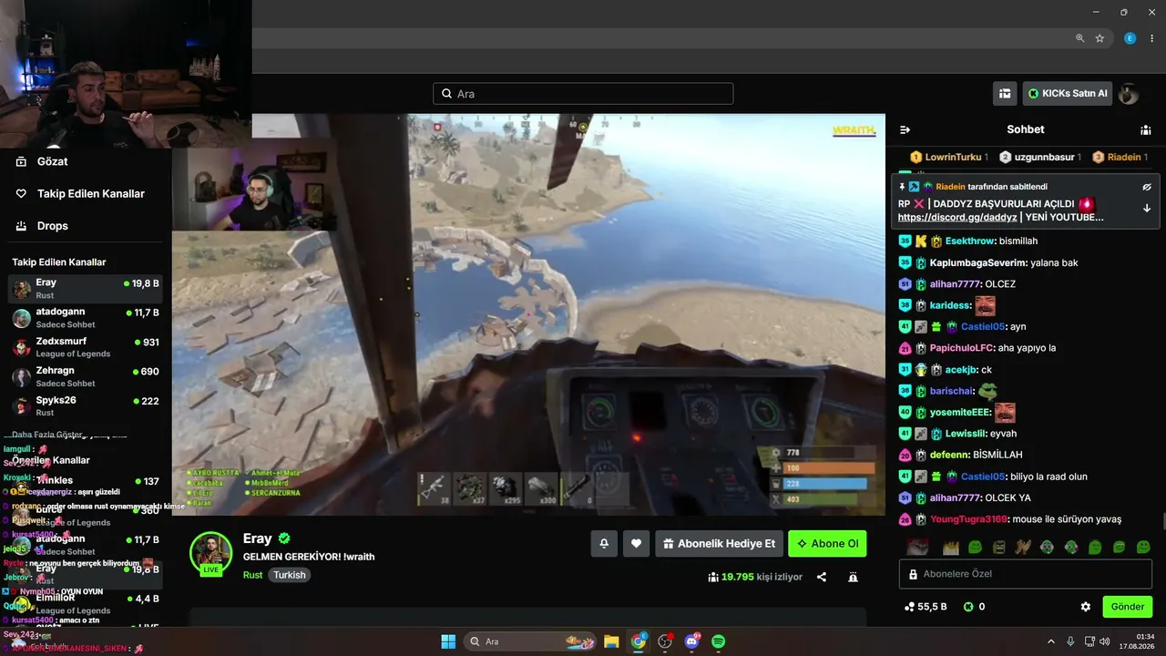Viewport: 1166px width, 656px height.
Task: Open the Zedxsmurf channel
Action: point(86,347)
